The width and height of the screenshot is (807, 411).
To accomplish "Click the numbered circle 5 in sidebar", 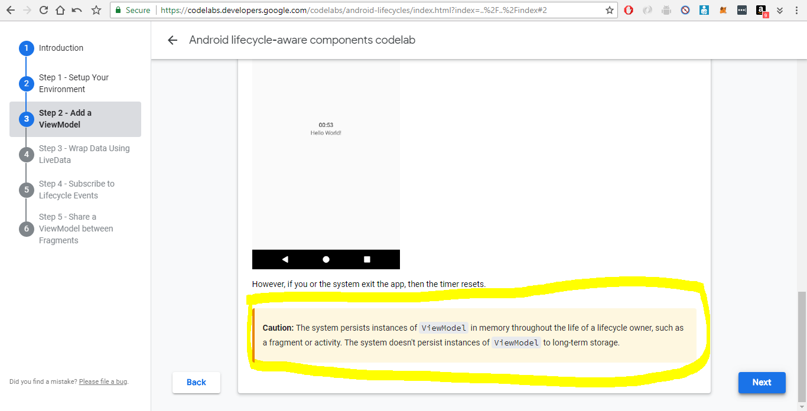I will click(26, 190).
